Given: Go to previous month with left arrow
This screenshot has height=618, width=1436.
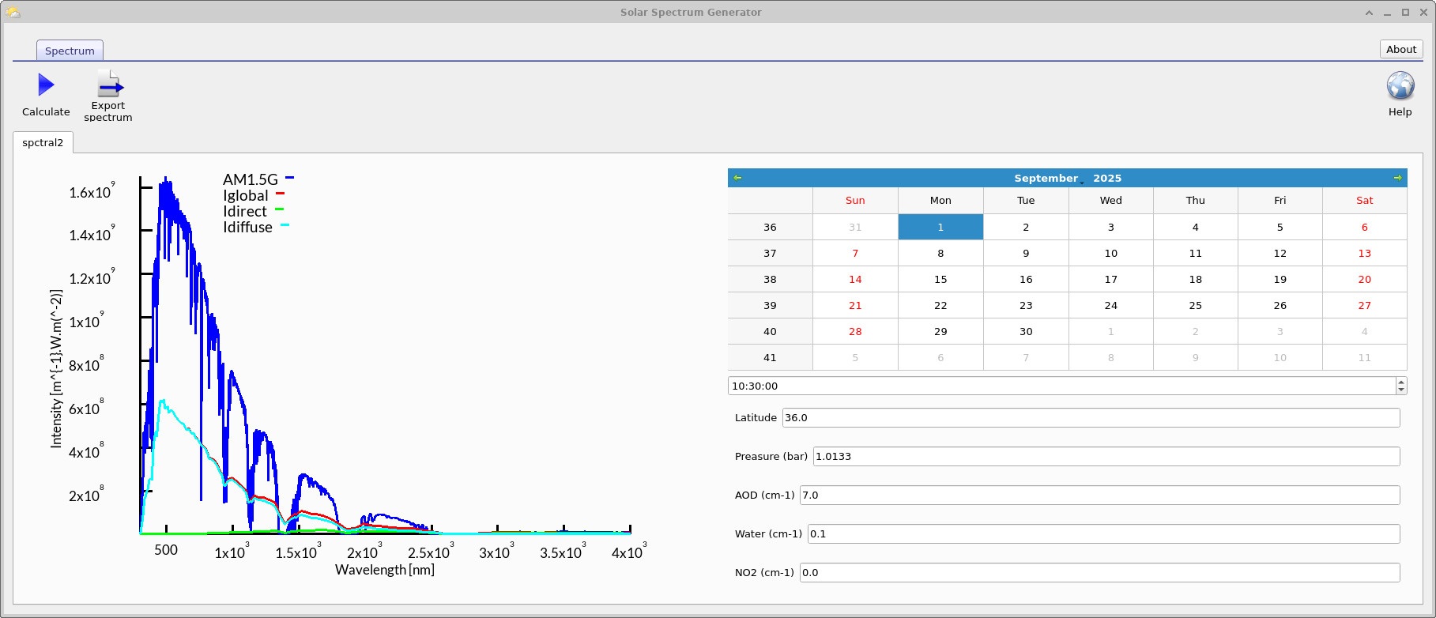Looking at the screenshot, I should [x=737, y=178].
